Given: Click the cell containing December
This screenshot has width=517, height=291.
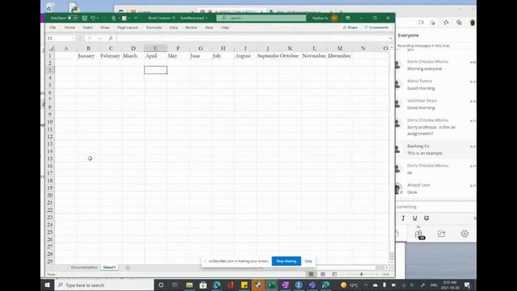Looking at the screenshot, I should 339,56.
